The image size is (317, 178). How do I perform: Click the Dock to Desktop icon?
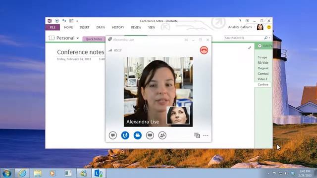coord(71,21)
